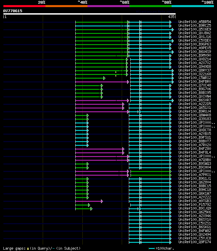Select the UniRef100_B8BI95 label

point(195,93)
